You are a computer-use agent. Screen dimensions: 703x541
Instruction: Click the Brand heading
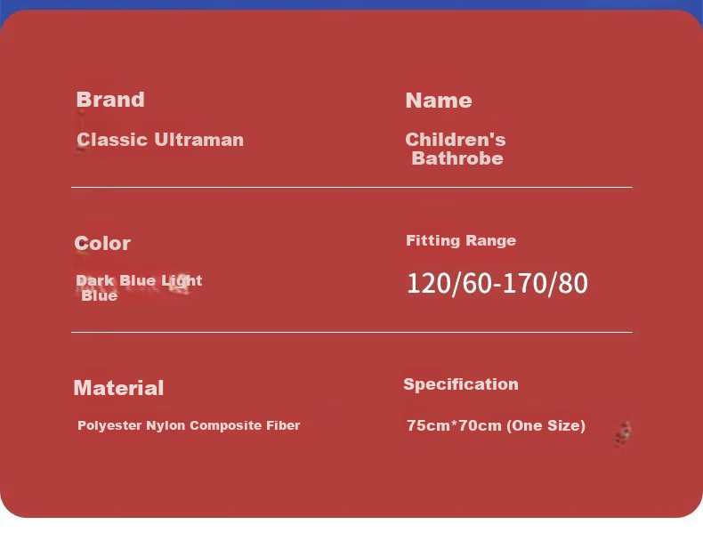point(110,100)
